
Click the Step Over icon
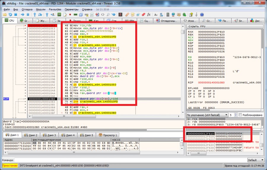40,14
